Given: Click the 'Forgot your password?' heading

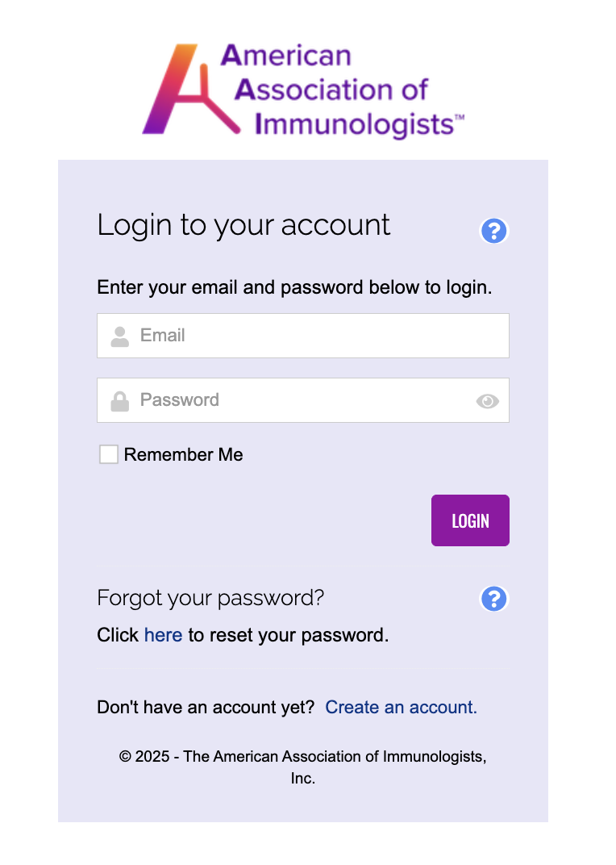Looking at the screenshot, I should coord(210,598).
